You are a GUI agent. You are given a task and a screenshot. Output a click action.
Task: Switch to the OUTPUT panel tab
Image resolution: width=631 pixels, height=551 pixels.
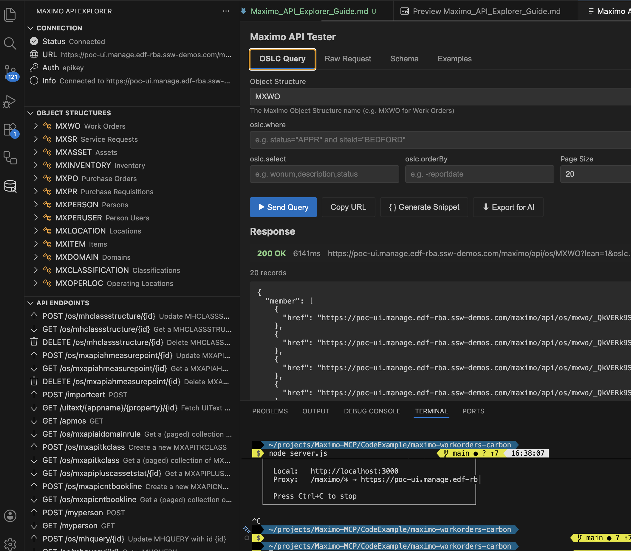point(316,411)
